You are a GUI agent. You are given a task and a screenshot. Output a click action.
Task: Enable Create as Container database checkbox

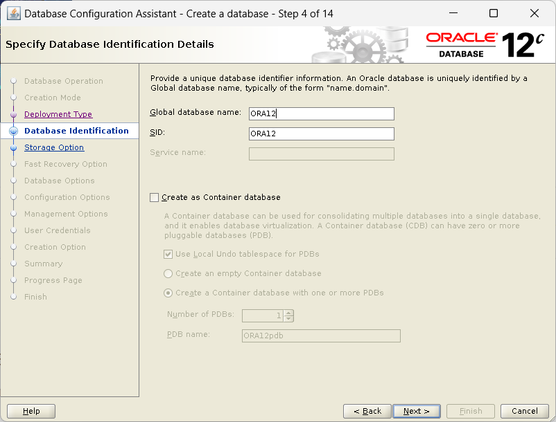pyautogui.click(x=154, y=197)
